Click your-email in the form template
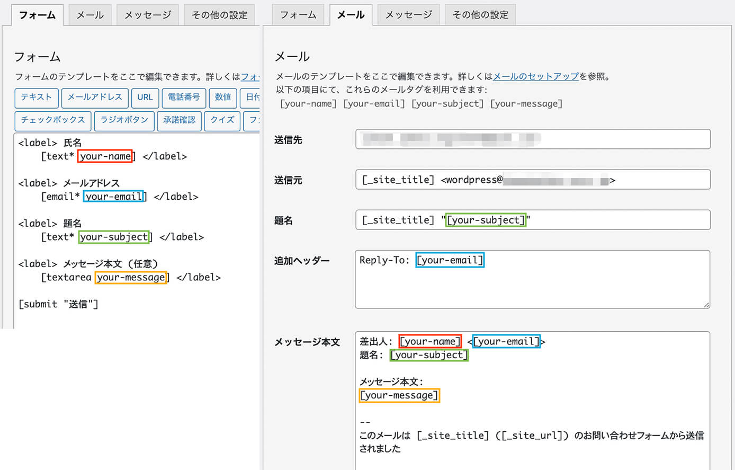Screen dimensions: 735x470 pyautogui.click(x=113, y=197)
